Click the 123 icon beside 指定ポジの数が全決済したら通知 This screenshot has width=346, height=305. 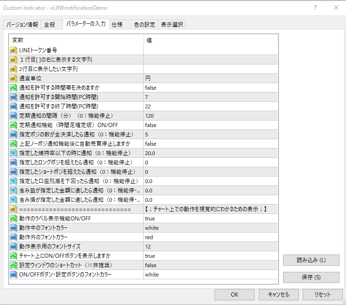tap(13, 135)
